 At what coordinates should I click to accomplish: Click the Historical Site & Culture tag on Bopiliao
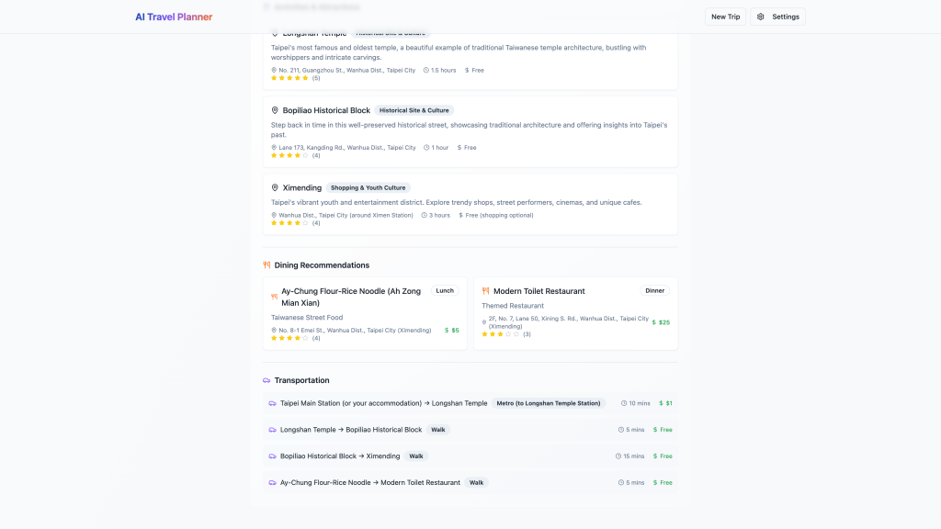coord(414,110)
